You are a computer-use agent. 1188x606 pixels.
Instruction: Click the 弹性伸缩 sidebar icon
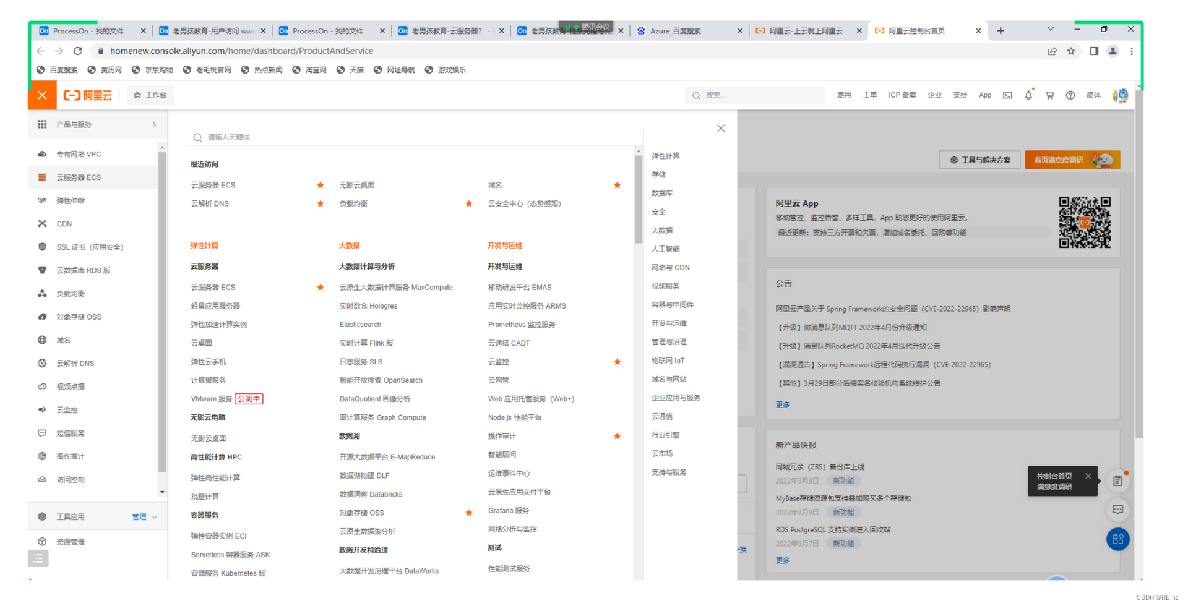42,200
